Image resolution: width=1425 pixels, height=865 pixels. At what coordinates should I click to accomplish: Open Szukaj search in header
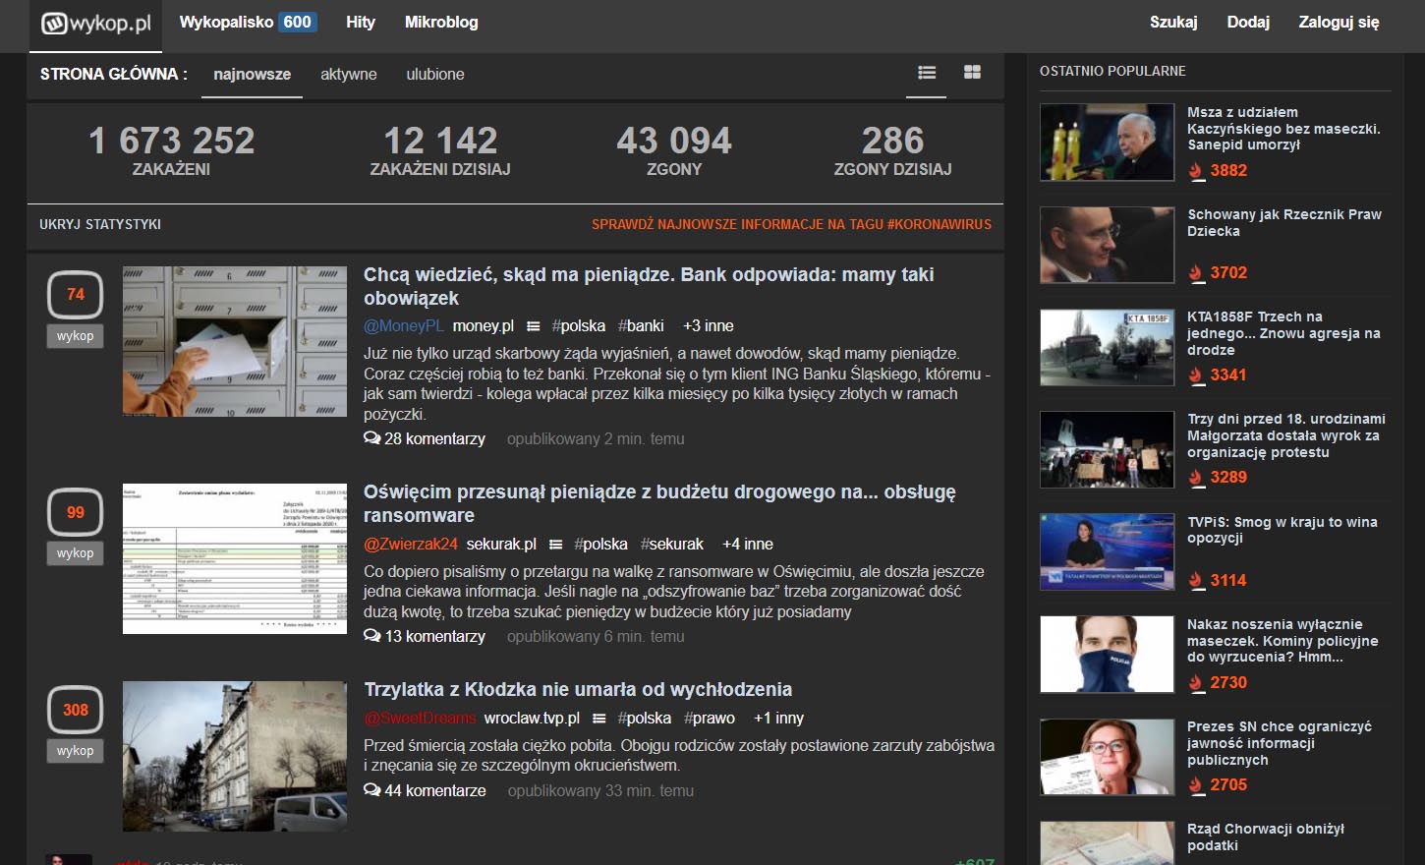(x=1173, y=22)
